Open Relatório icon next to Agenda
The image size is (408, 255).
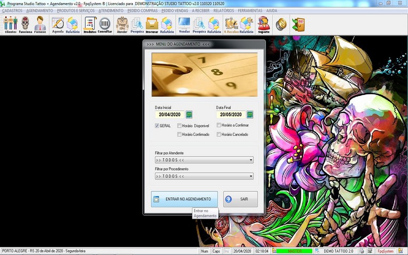pos(72,24)
